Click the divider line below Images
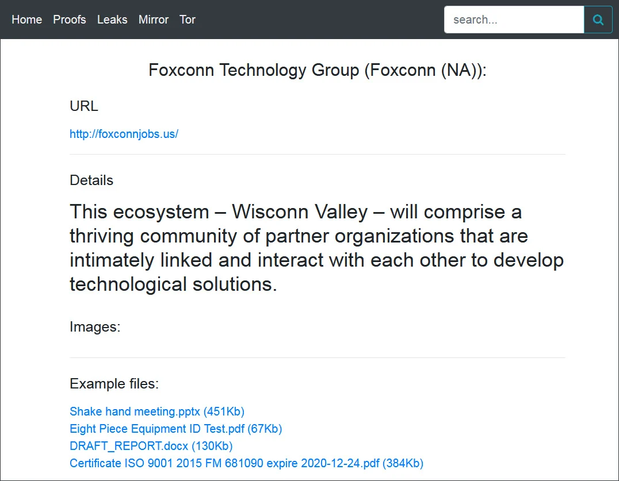The width and height of the screenshot is (619, 481). (318, 357)
